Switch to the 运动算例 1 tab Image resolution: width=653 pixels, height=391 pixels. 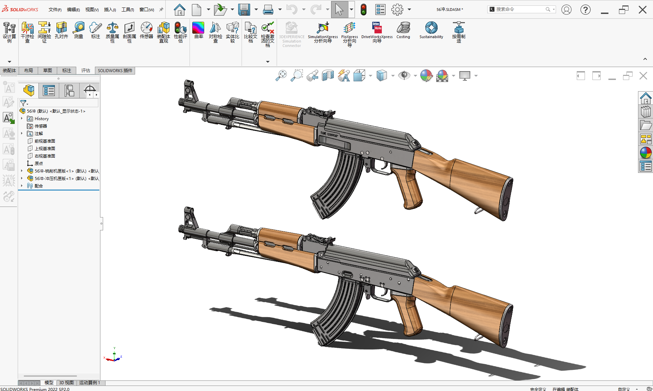pos(89,383)
